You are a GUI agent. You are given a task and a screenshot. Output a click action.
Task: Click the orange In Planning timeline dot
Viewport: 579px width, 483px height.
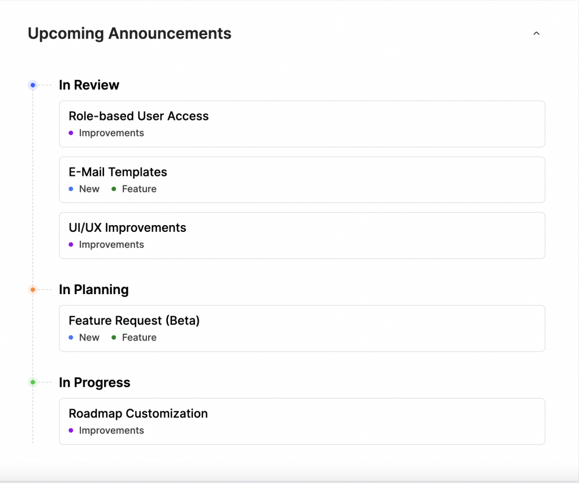point(33,290)
